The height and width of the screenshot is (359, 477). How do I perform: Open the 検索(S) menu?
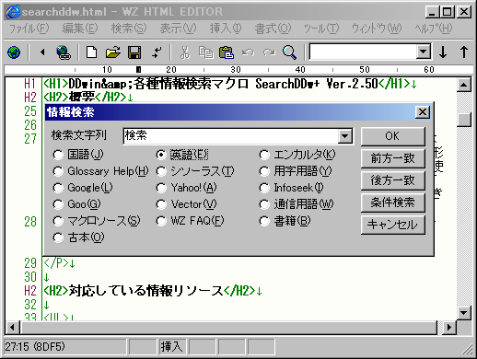pos(129,29)
